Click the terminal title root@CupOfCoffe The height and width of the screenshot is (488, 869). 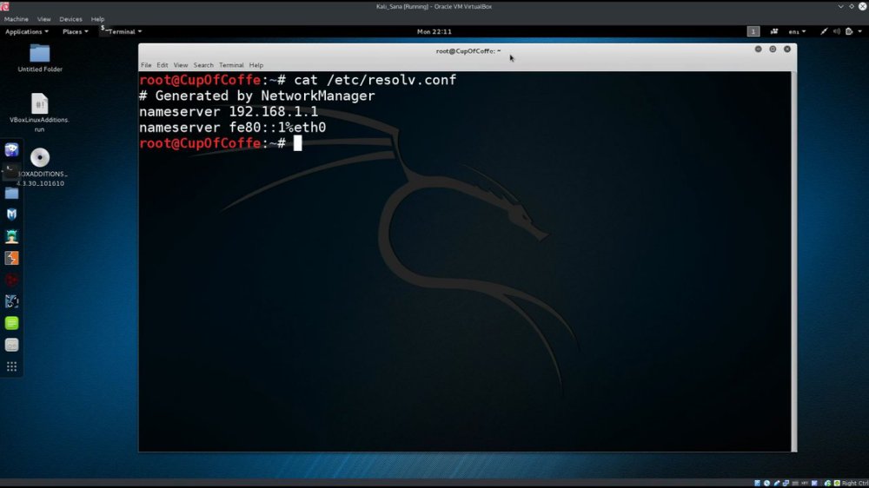coord(468,51)
